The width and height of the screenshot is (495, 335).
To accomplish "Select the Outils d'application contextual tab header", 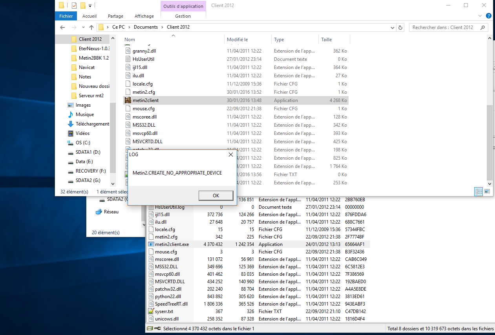I will point(183,6).
